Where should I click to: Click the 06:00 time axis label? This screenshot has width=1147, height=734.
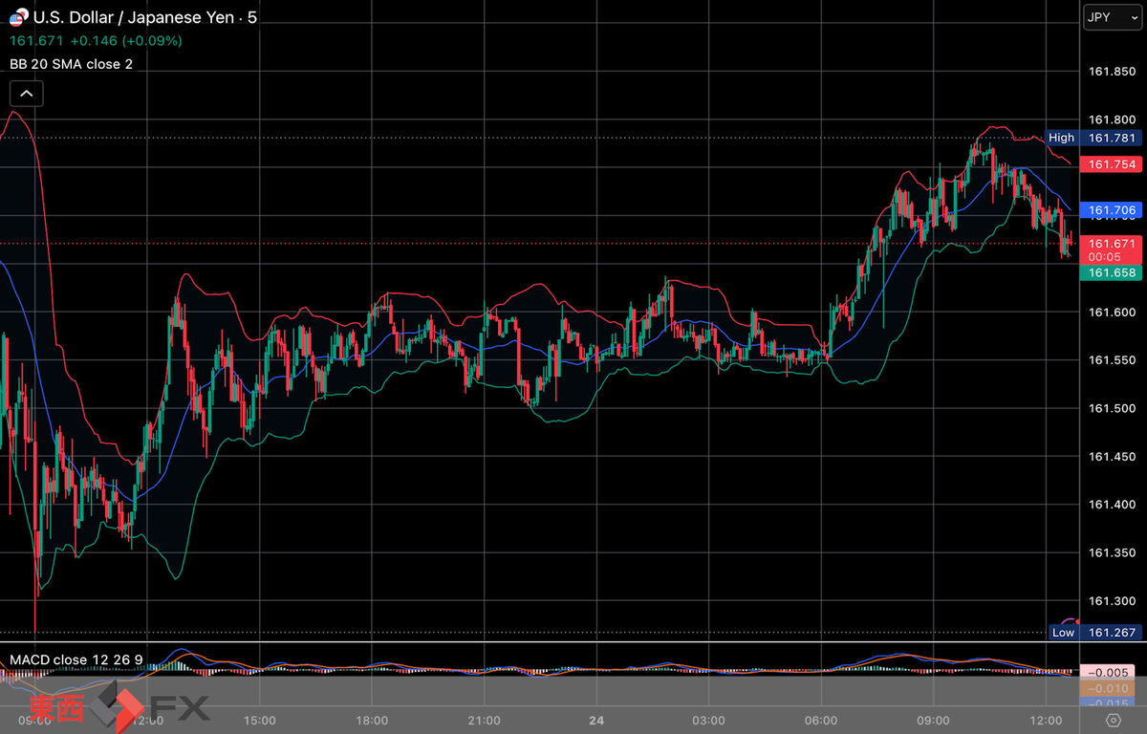point(821,719)
